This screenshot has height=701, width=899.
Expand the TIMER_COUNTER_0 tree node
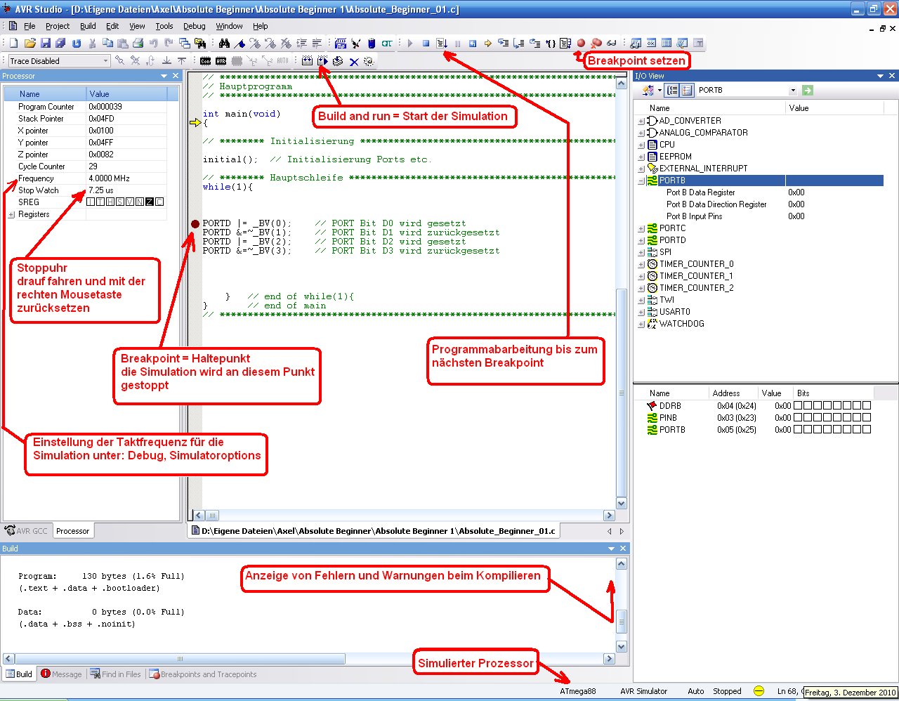641,264
